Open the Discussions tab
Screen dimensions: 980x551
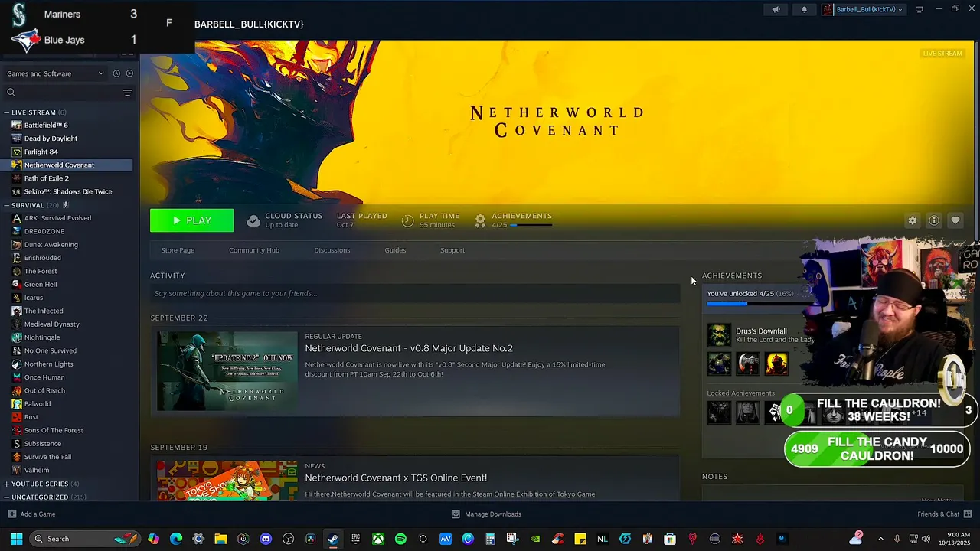[332, 250]
